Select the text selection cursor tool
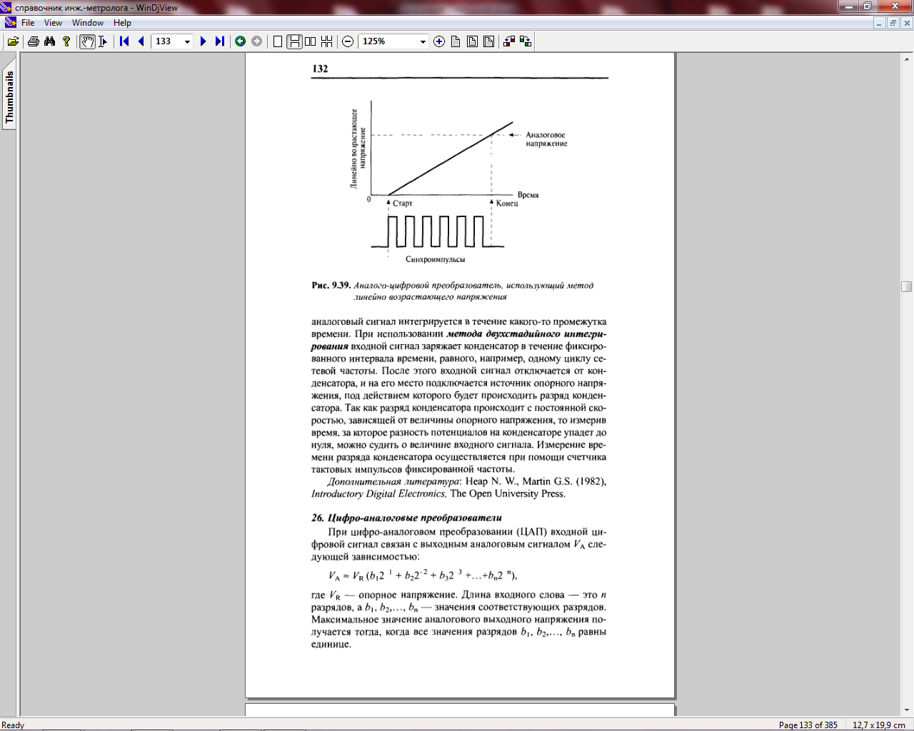The image size is (914, 731). click(103, 41)
